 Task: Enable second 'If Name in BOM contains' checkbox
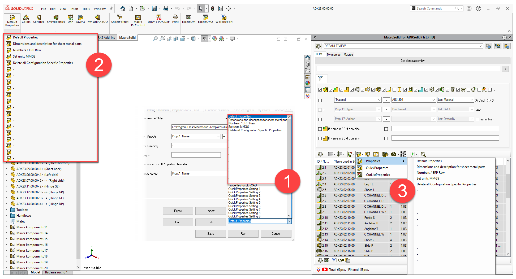point(320,138)
